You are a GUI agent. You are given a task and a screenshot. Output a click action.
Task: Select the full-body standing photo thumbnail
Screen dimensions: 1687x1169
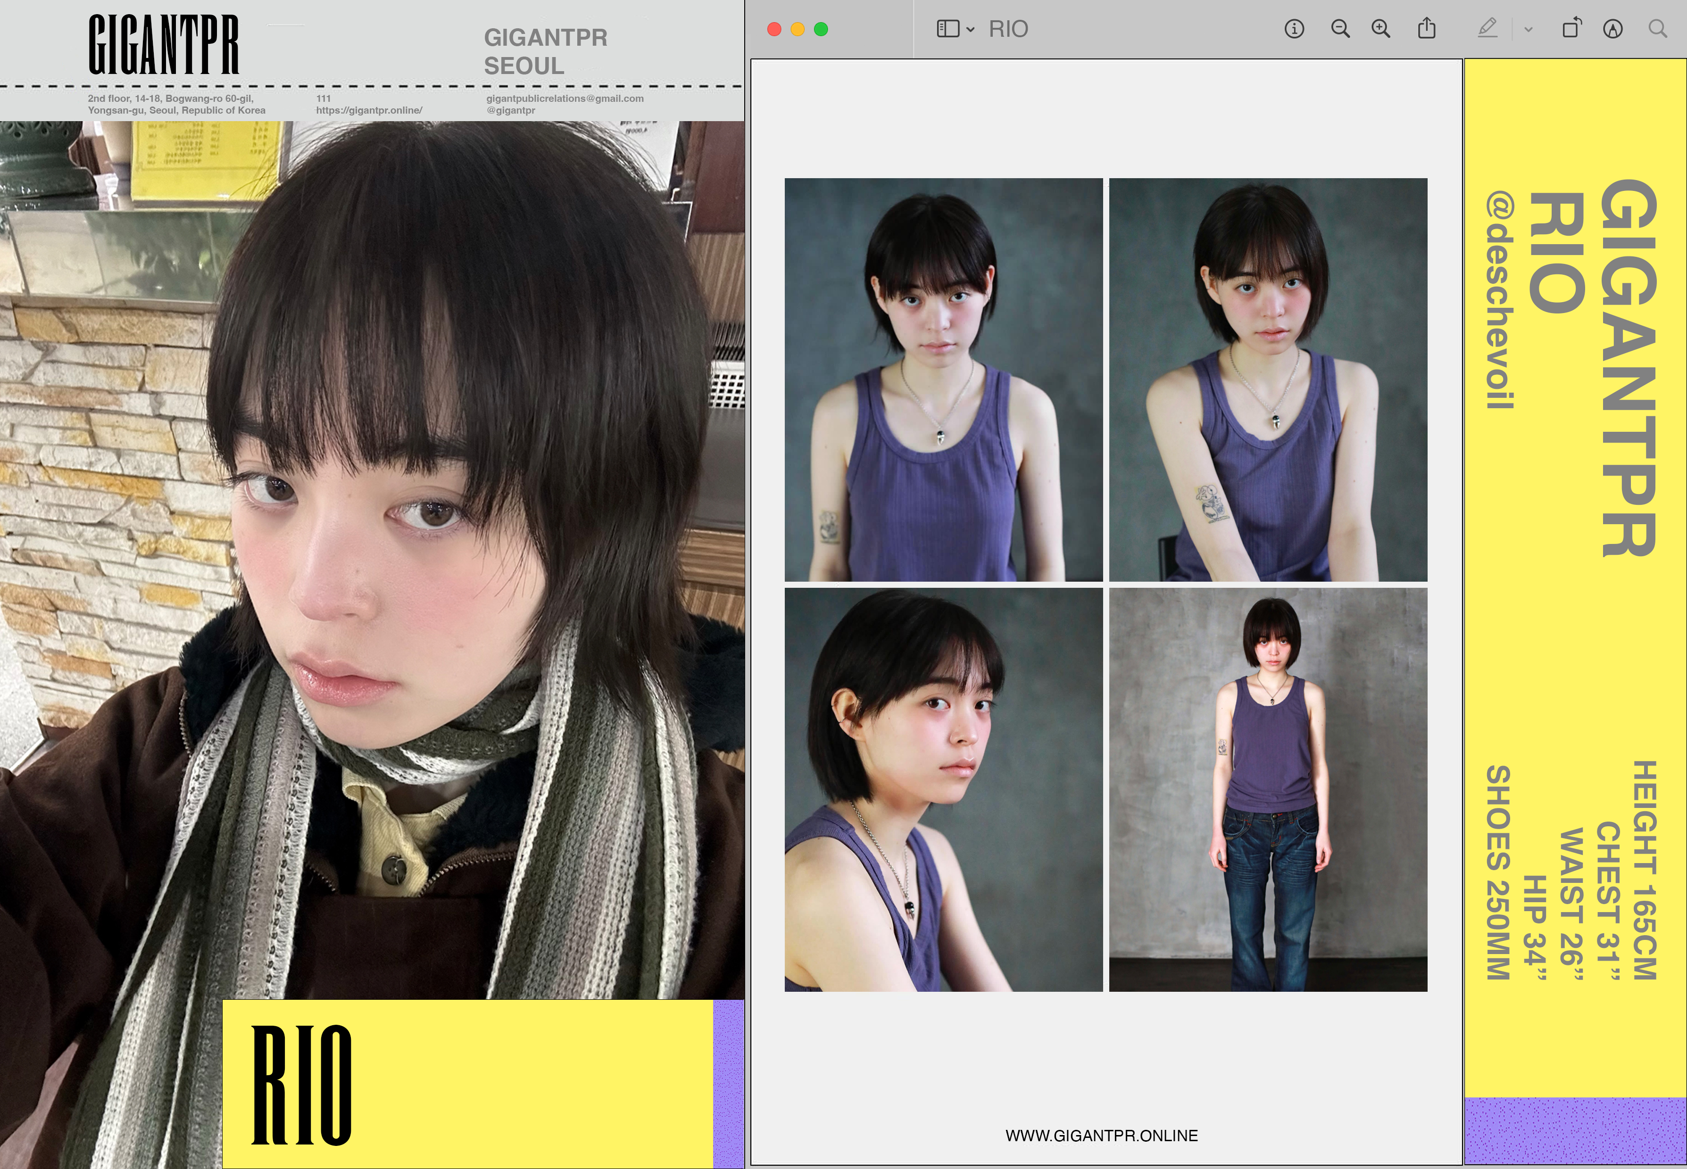pyautogui.click(x=1268, y=790)
